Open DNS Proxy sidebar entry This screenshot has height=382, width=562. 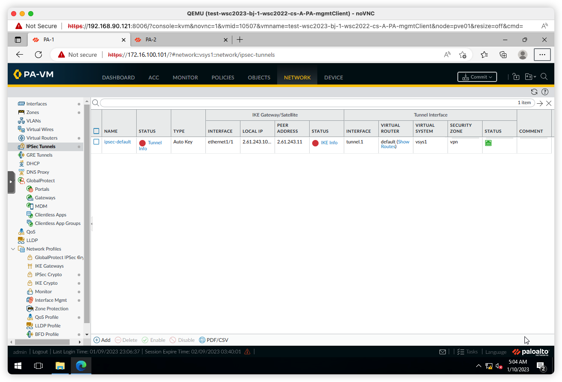(x=38, y=172)
